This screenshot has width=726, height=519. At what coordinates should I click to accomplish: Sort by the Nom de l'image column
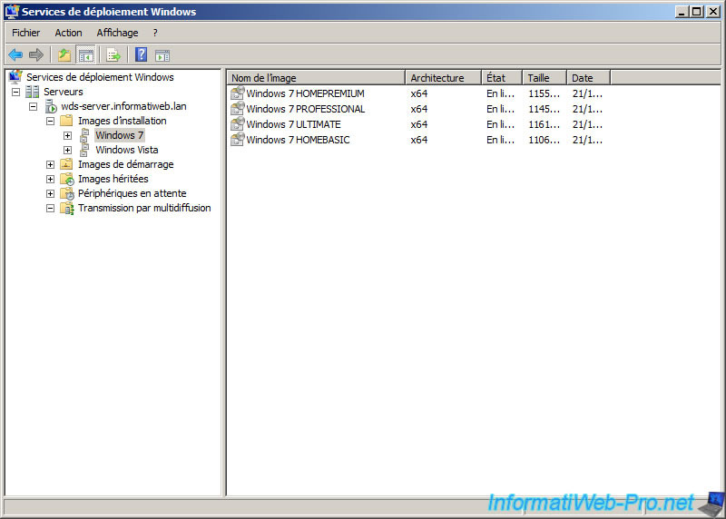click(x=316, y=78)
